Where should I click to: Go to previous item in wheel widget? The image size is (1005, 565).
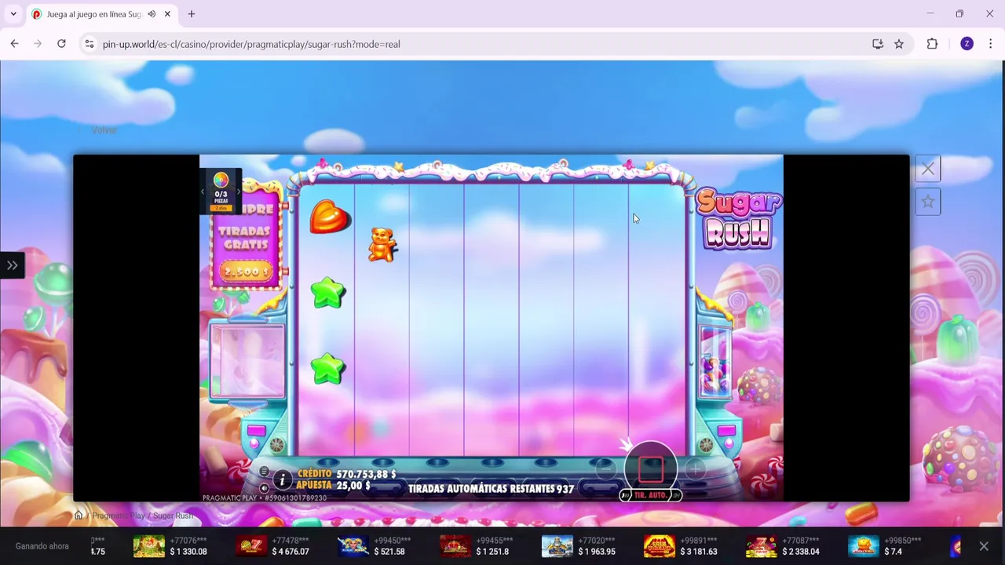click(x=203, y=191)
